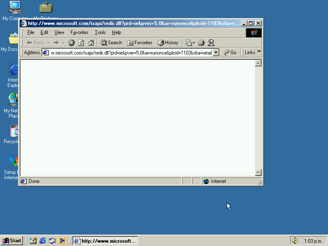Viewport: 328px width, 246px height.
Task: Open the Start menu
Action: pos(12,241)
